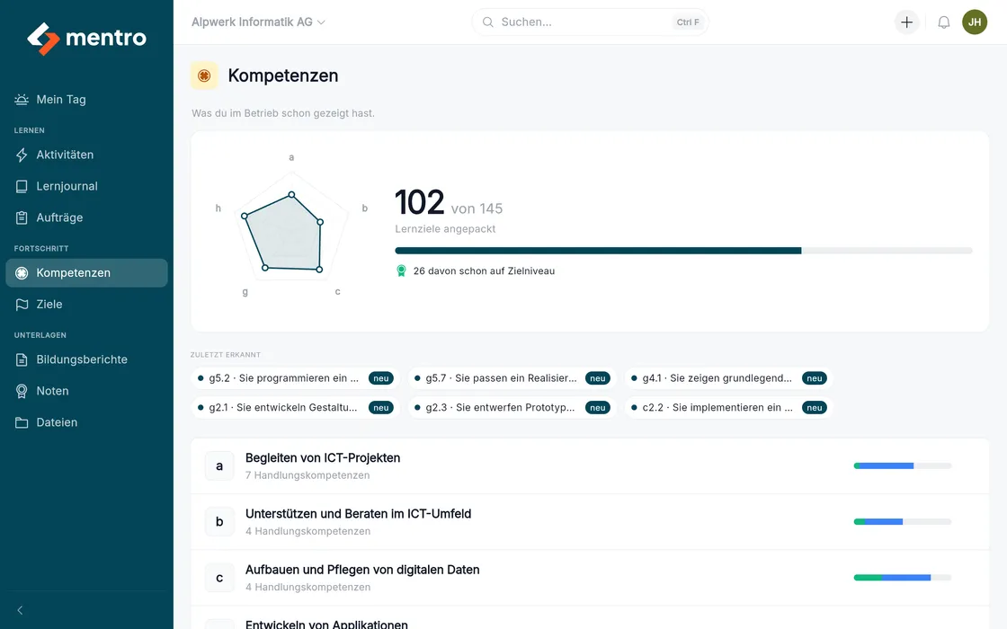Expand competence area b letter tile
This screenshot has height=629, width=1007.
pos(219,522)
